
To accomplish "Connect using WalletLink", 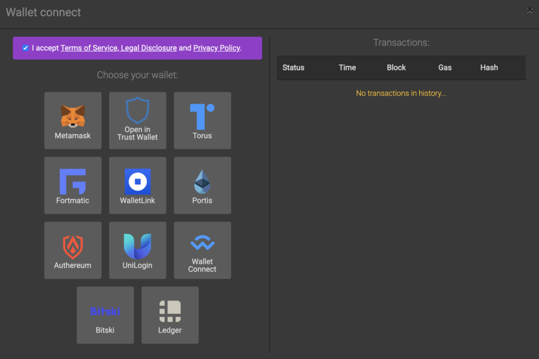I will [x=137, y=185].
